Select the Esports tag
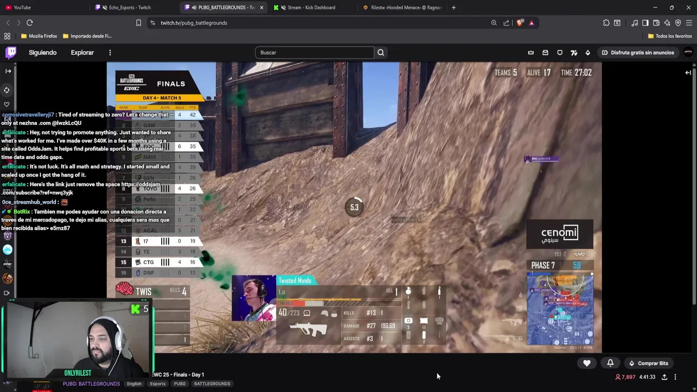Screen dimensions: 697x392 point(157,384)
